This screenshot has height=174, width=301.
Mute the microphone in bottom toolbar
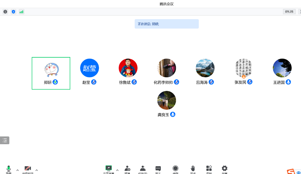coord(9,168)
